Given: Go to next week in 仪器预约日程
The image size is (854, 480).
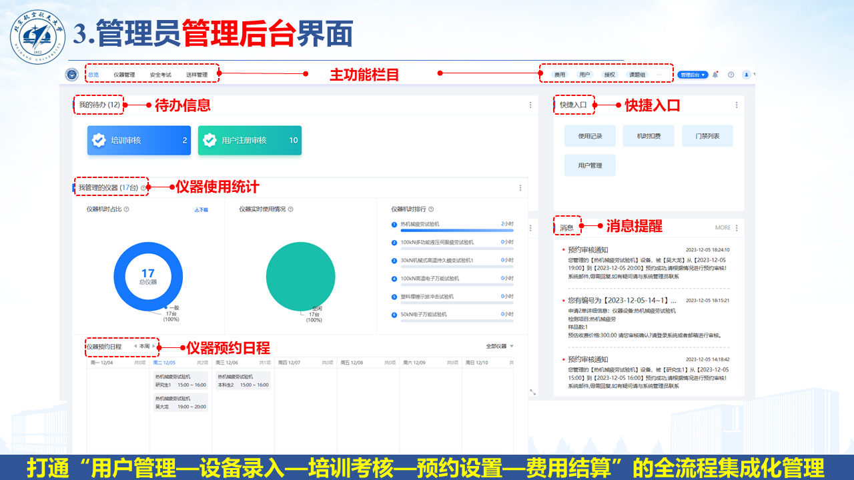Looking at the screenshot, I should point(154,346).
